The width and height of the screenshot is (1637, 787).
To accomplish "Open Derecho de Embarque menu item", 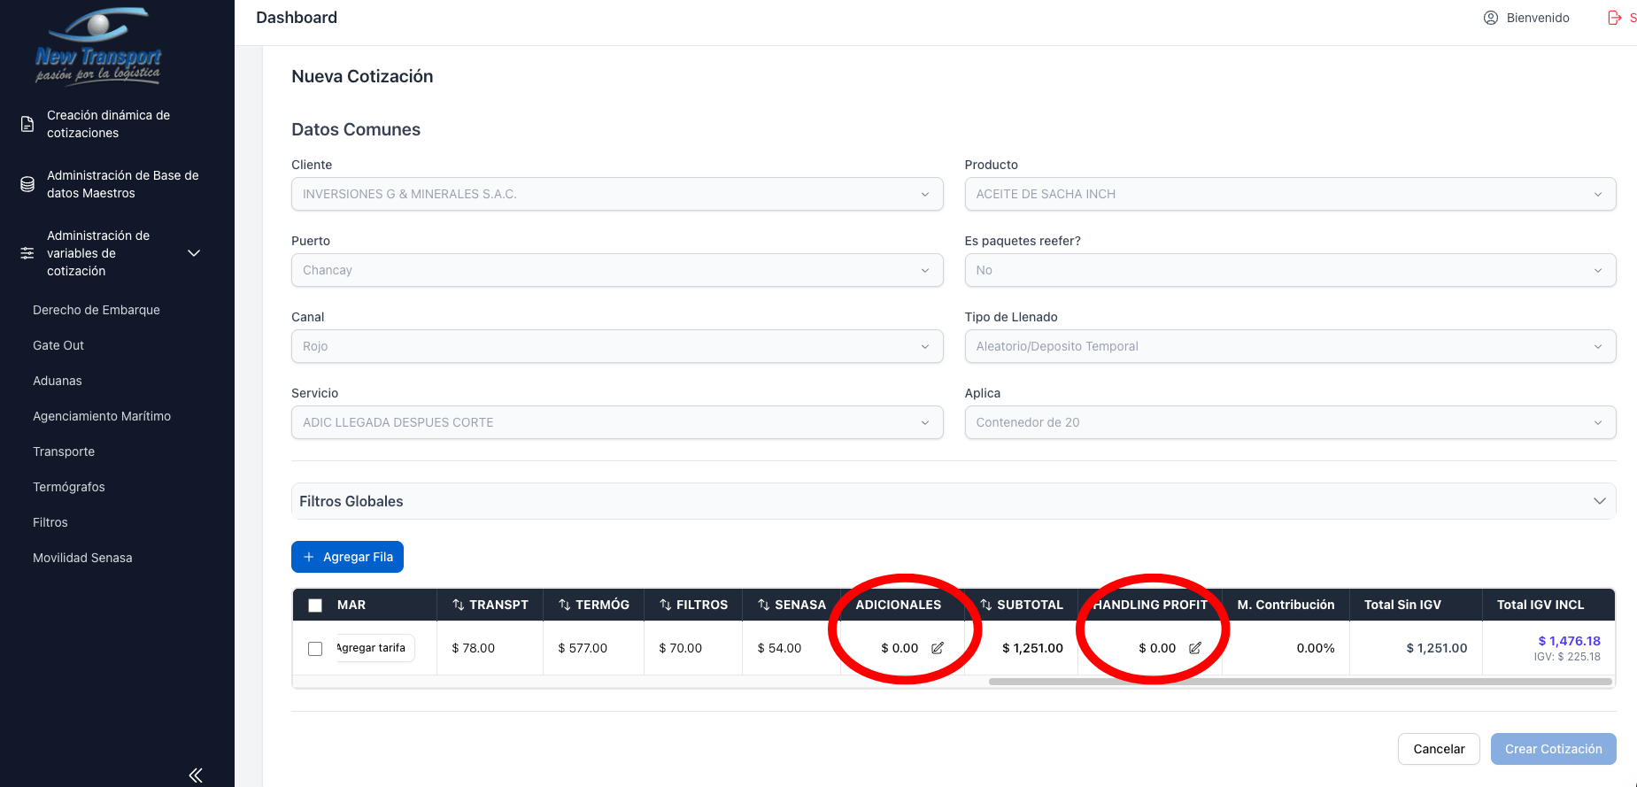I will tap(97, 310).
